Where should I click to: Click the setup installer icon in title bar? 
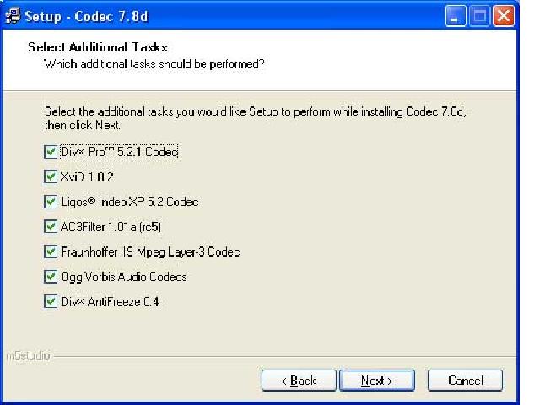coord(13,15)
